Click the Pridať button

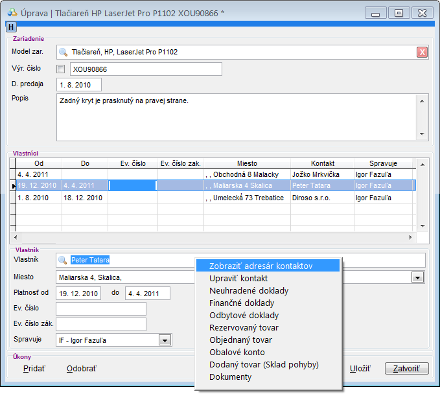[34, 369]
